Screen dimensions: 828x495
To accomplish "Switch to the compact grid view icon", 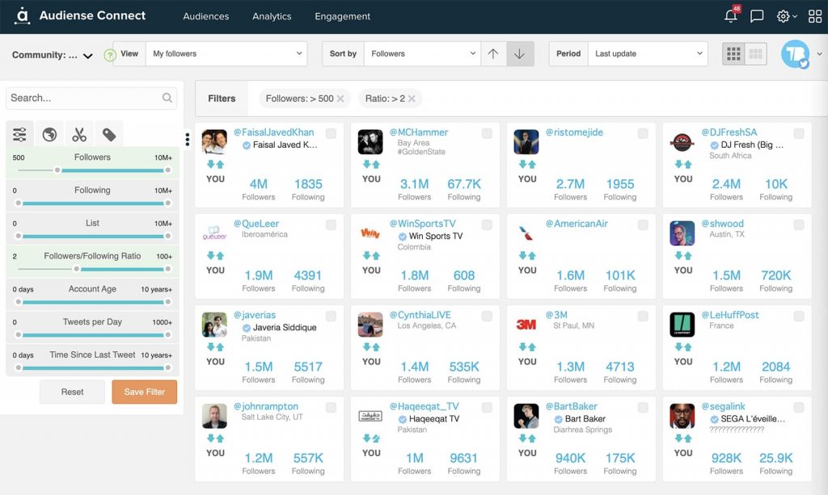I will [x=756, y=54].
